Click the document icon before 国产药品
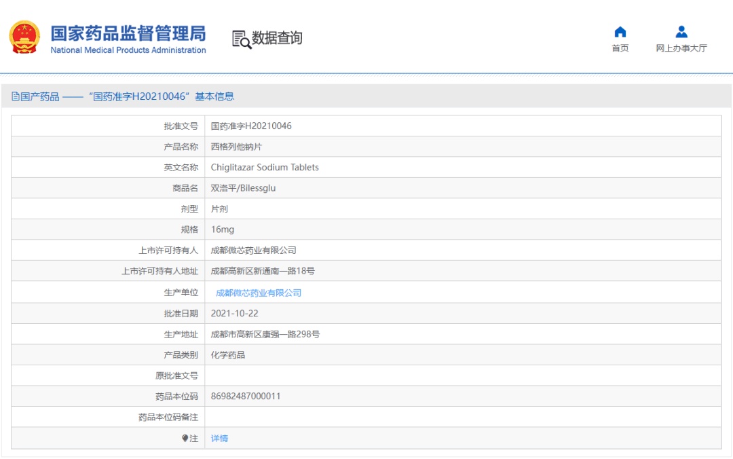This screenshot has height=459, width=733. [x=16, y=96]
